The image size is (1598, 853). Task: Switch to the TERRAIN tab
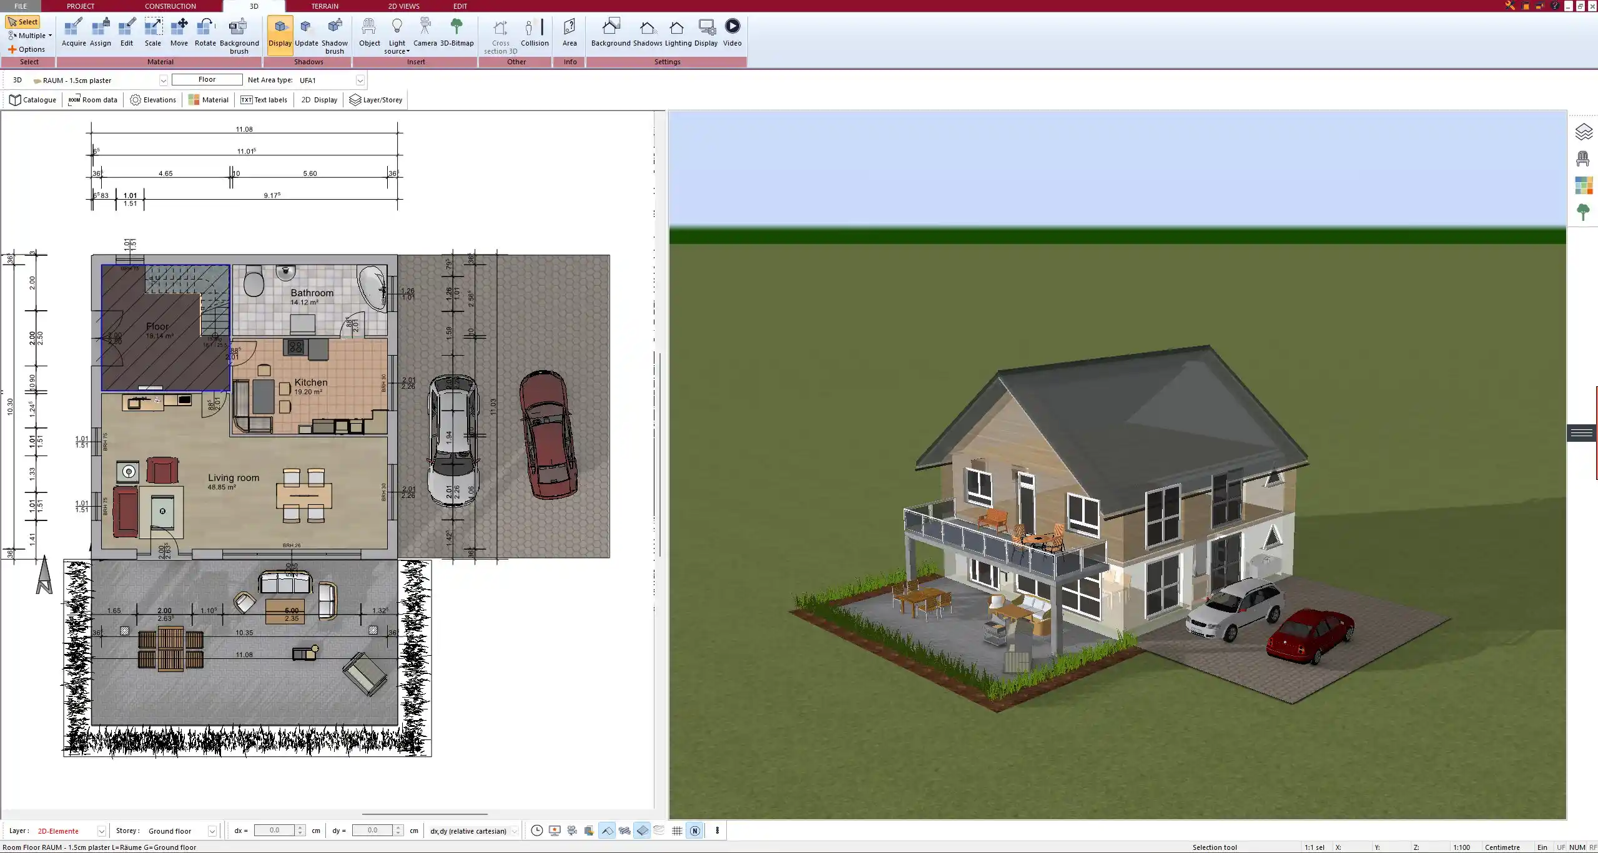click(325, 6)
